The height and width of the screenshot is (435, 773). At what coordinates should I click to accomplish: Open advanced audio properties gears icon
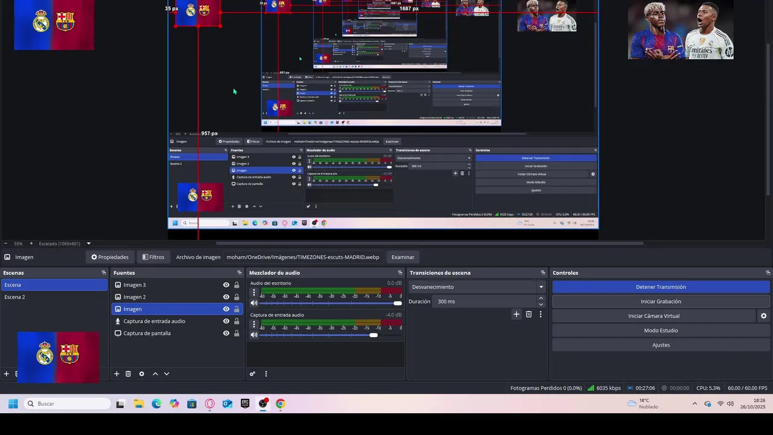(252, 374)
